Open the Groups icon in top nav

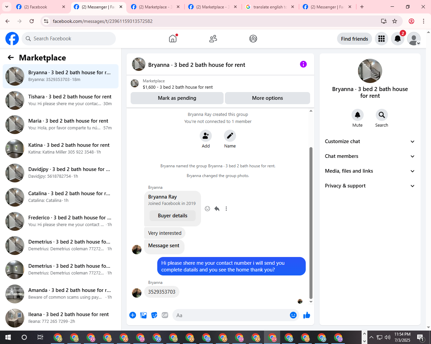(253, 39)
